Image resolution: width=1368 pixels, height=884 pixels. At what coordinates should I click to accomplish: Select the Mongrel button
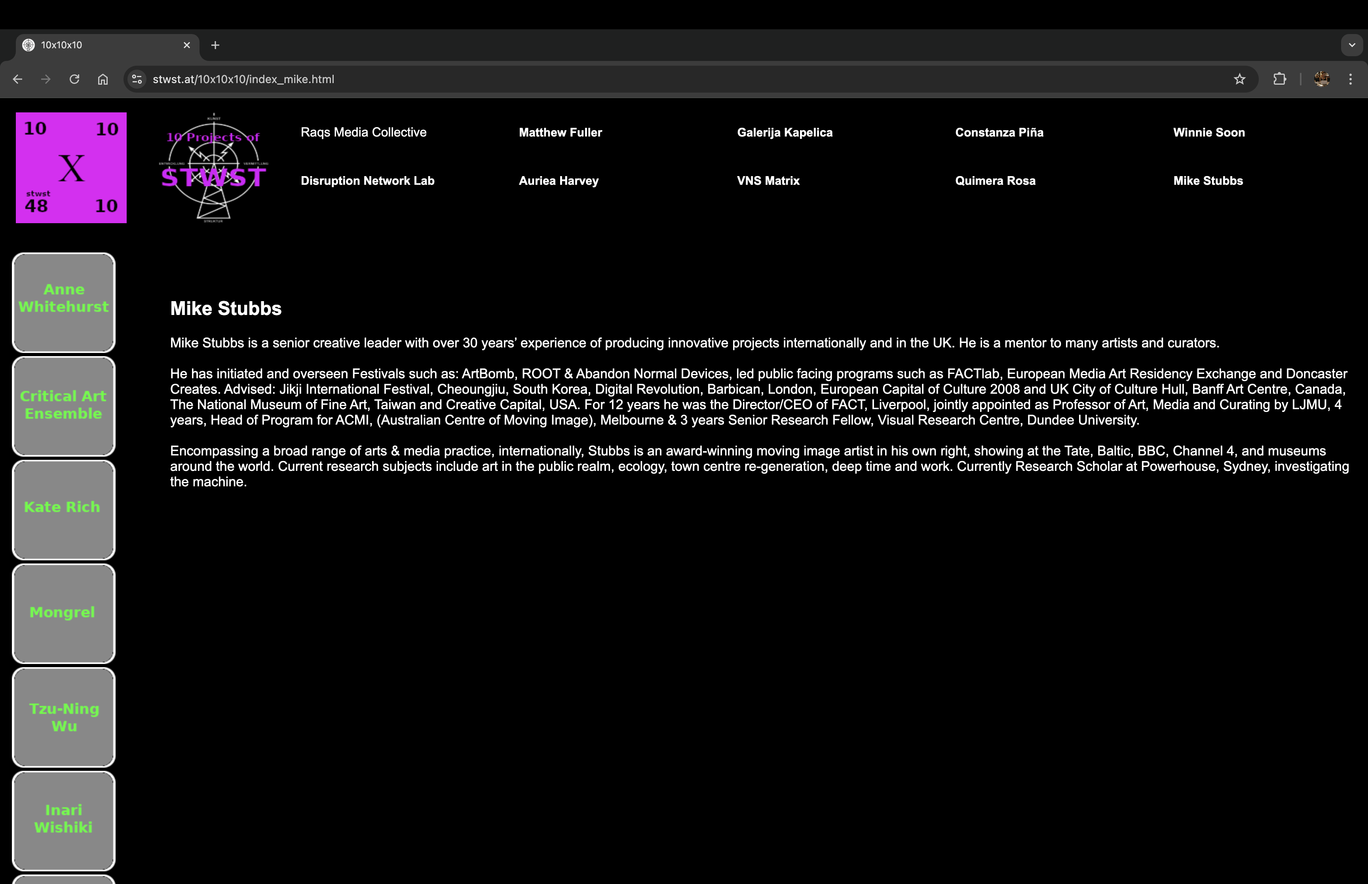64,614
